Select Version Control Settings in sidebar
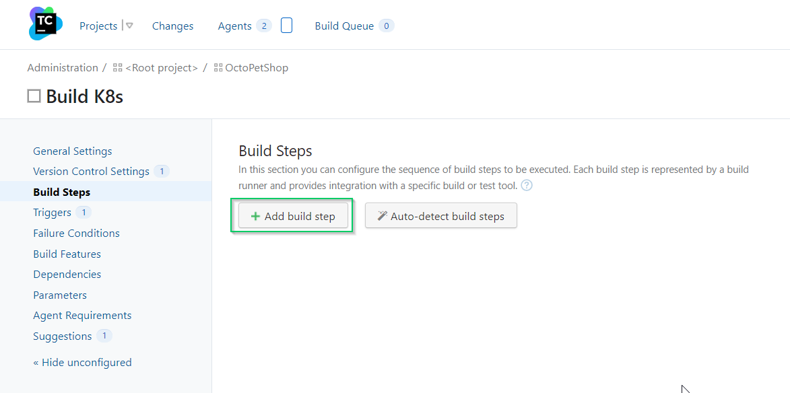790x393 pixels. pyautogui.click(x=91, y=172)
